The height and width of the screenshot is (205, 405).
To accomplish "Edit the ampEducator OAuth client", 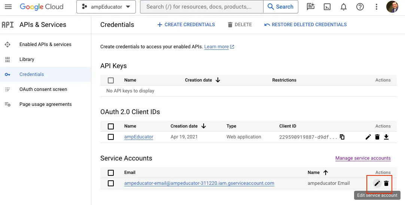I will 368,137.
